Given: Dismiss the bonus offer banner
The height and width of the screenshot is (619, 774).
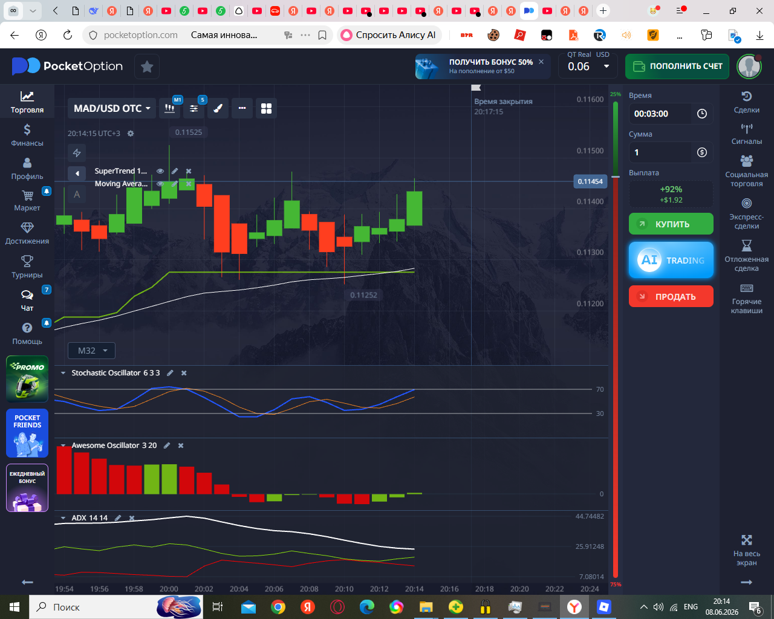Looking at the screenshot, I should (541, 62).
